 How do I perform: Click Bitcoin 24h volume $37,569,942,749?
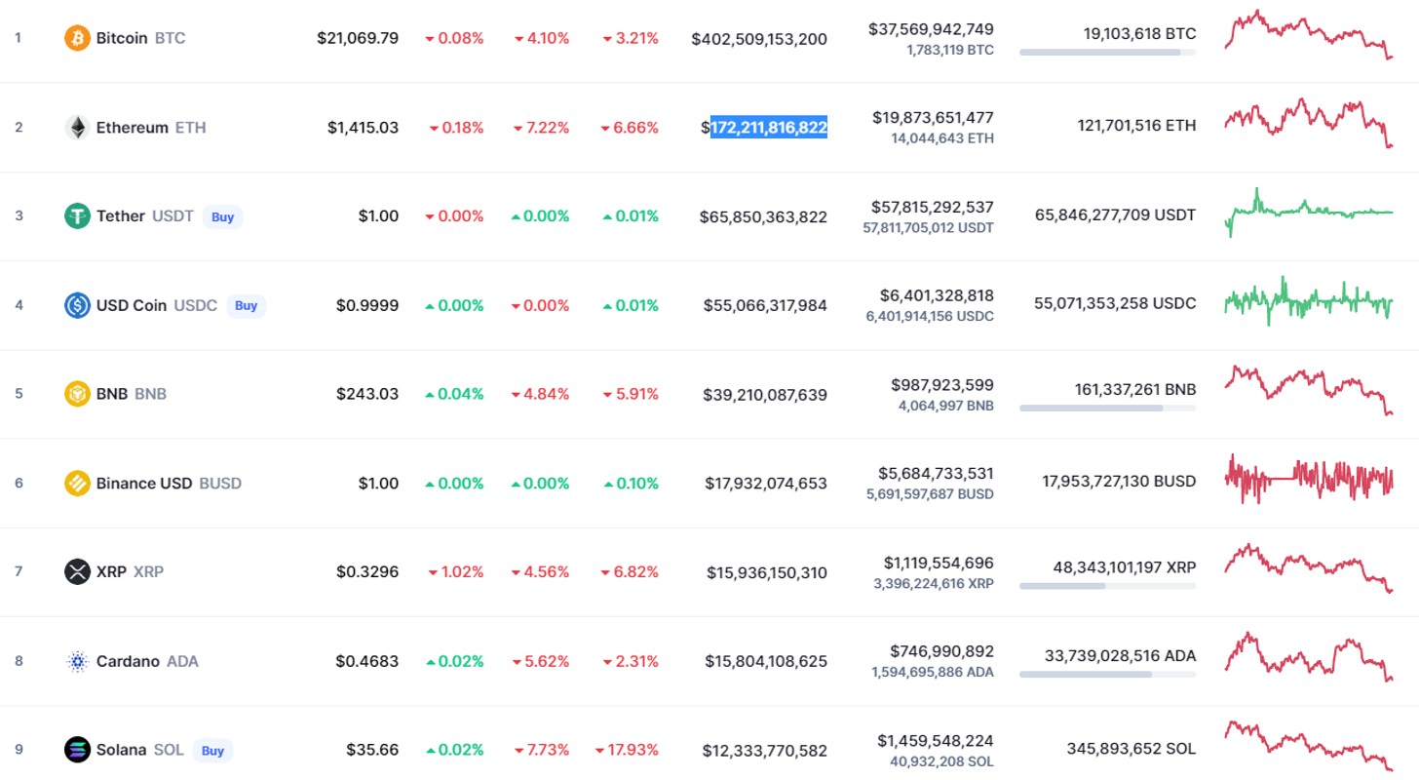tap(931, 29)
